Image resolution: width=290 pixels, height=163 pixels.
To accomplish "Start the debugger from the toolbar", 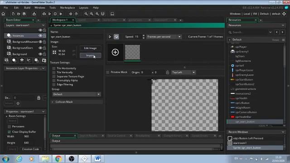I will [x=44, y=14].
